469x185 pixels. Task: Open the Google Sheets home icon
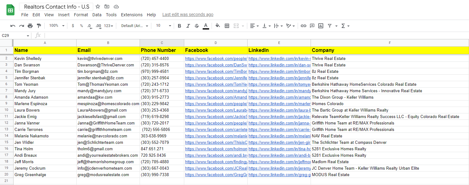11,10
